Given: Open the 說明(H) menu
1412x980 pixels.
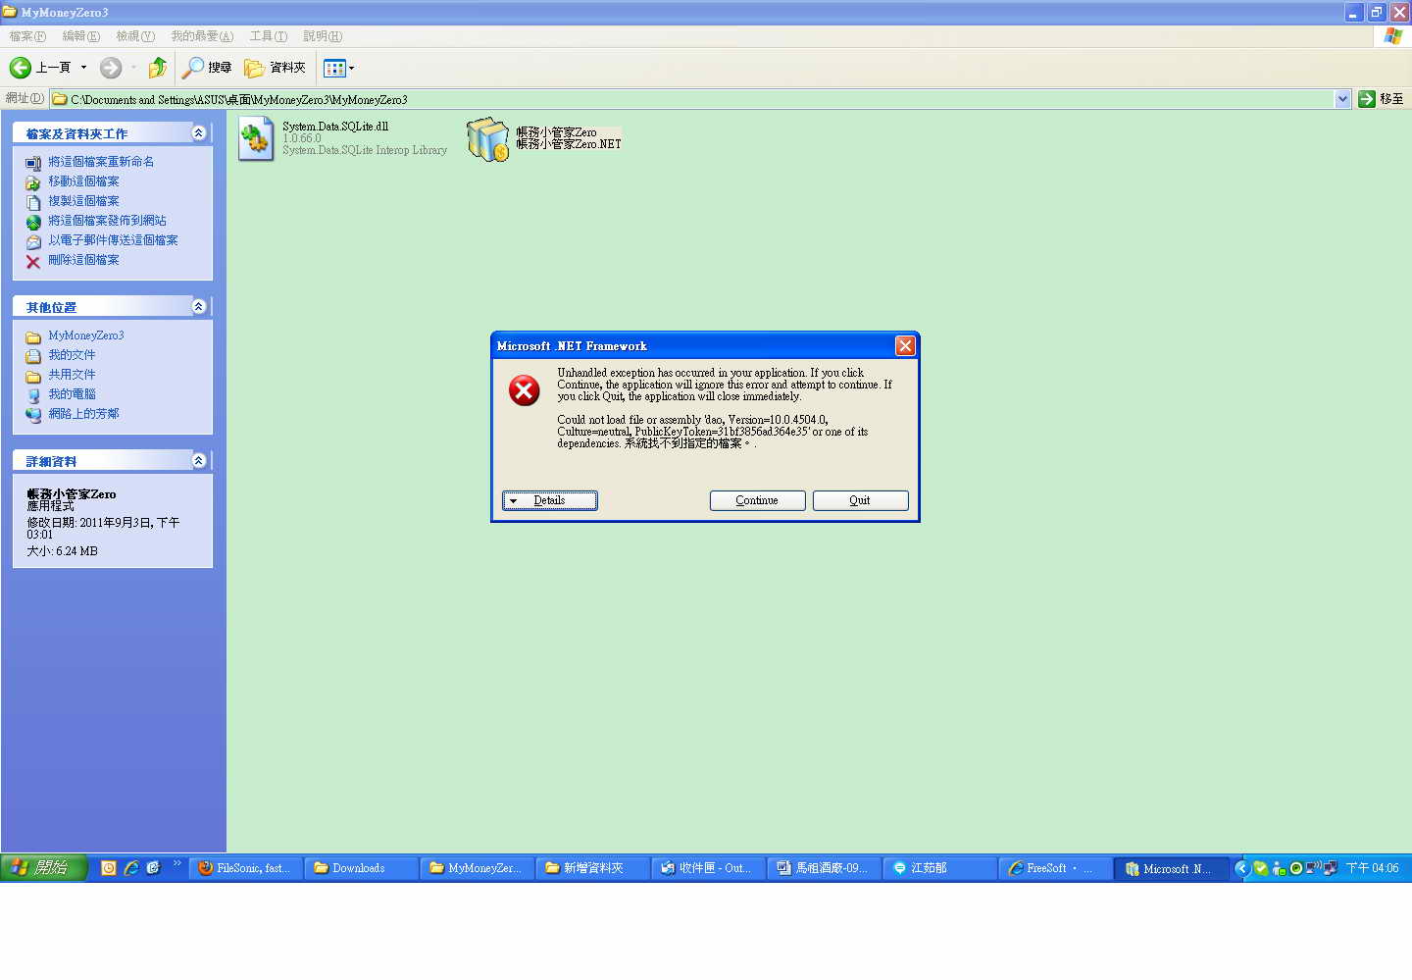Looking at the screenshot, I should click(x=322, y=36).
